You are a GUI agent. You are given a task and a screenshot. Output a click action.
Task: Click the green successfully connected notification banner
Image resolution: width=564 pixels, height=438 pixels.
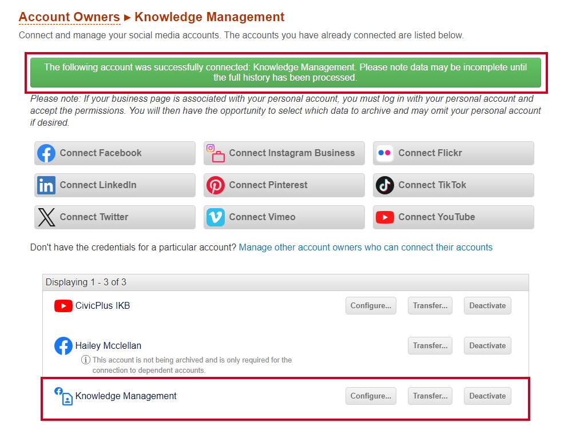(x=285, y=73)
